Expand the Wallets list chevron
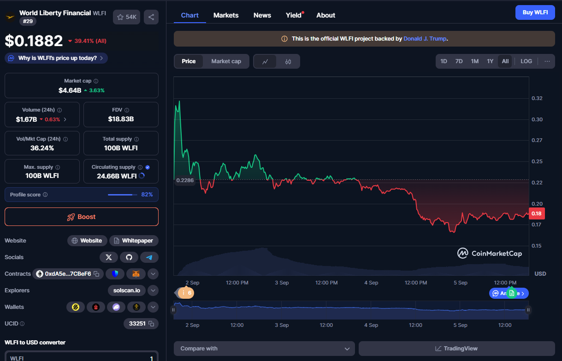This screenshot has width=562, height=361. [x=153, y=307]
